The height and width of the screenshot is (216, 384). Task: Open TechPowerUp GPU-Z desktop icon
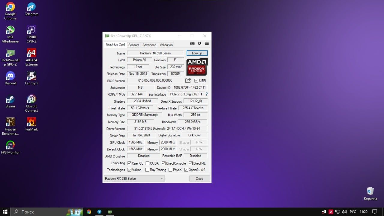click(x=10, y=57)
